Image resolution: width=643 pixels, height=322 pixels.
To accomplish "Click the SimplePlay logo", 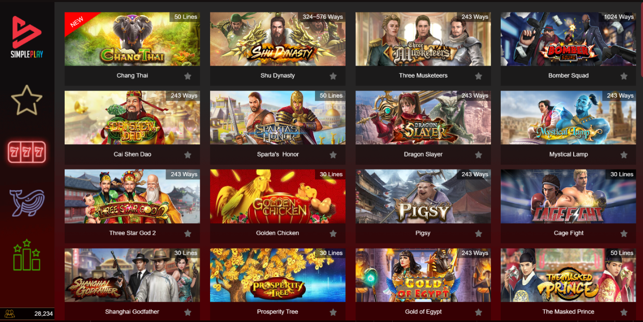I will pyautogui.click(x=27, y=36).
